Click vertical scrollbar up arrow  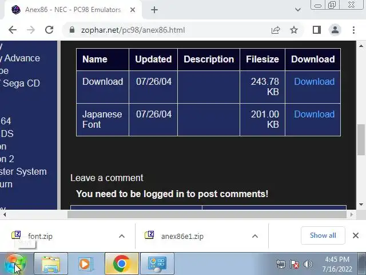pos(361,46)
